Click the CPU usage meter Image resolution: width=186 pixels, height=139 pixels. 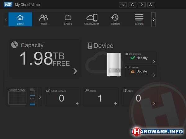[x=32, y=93]
